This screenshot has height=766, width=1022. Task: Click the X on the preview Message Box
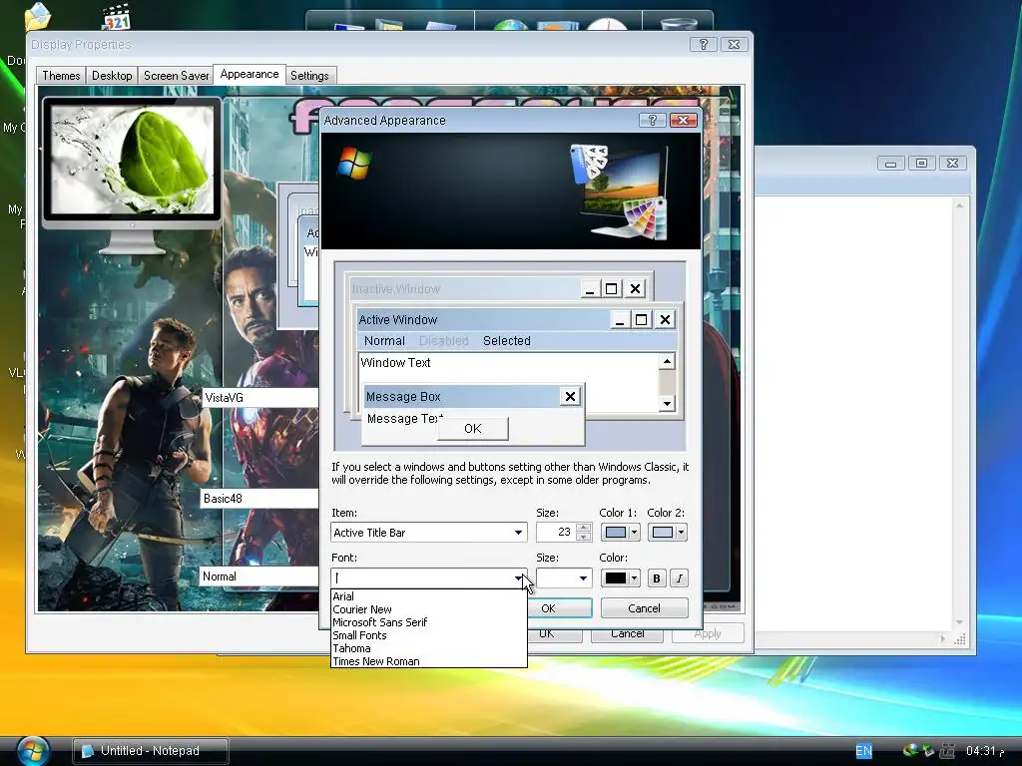click(570, 396)
